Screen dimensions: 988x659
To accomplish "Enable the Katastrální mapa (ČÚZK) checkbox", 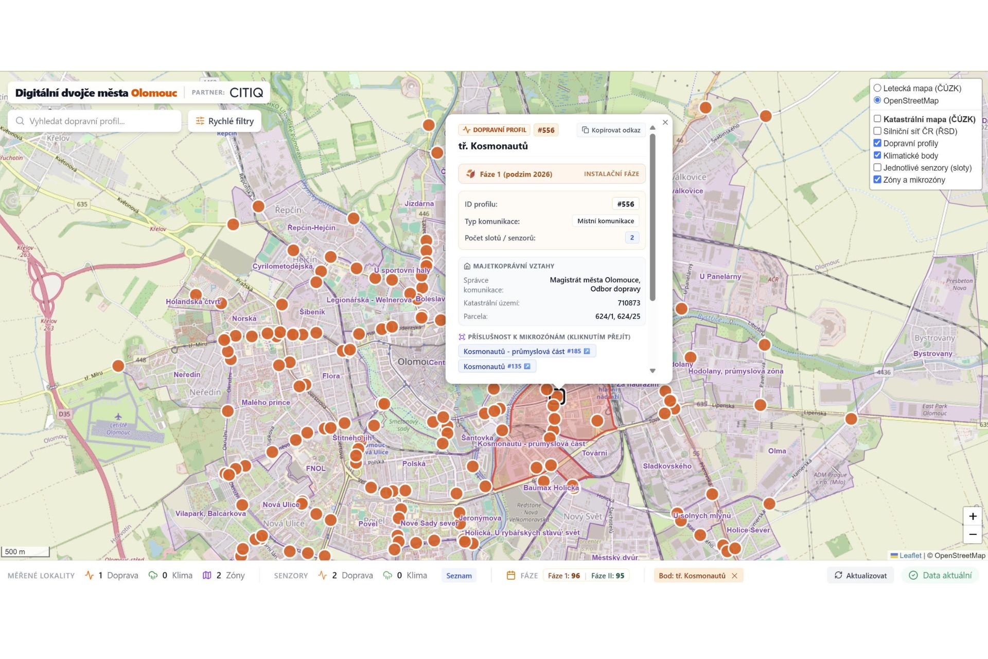I will (x=877, y=119).
